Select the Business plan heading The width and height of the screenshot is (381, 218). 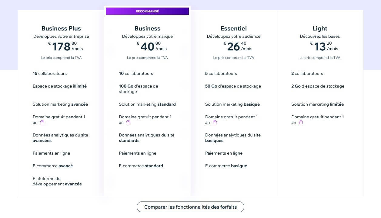point(147,28)
